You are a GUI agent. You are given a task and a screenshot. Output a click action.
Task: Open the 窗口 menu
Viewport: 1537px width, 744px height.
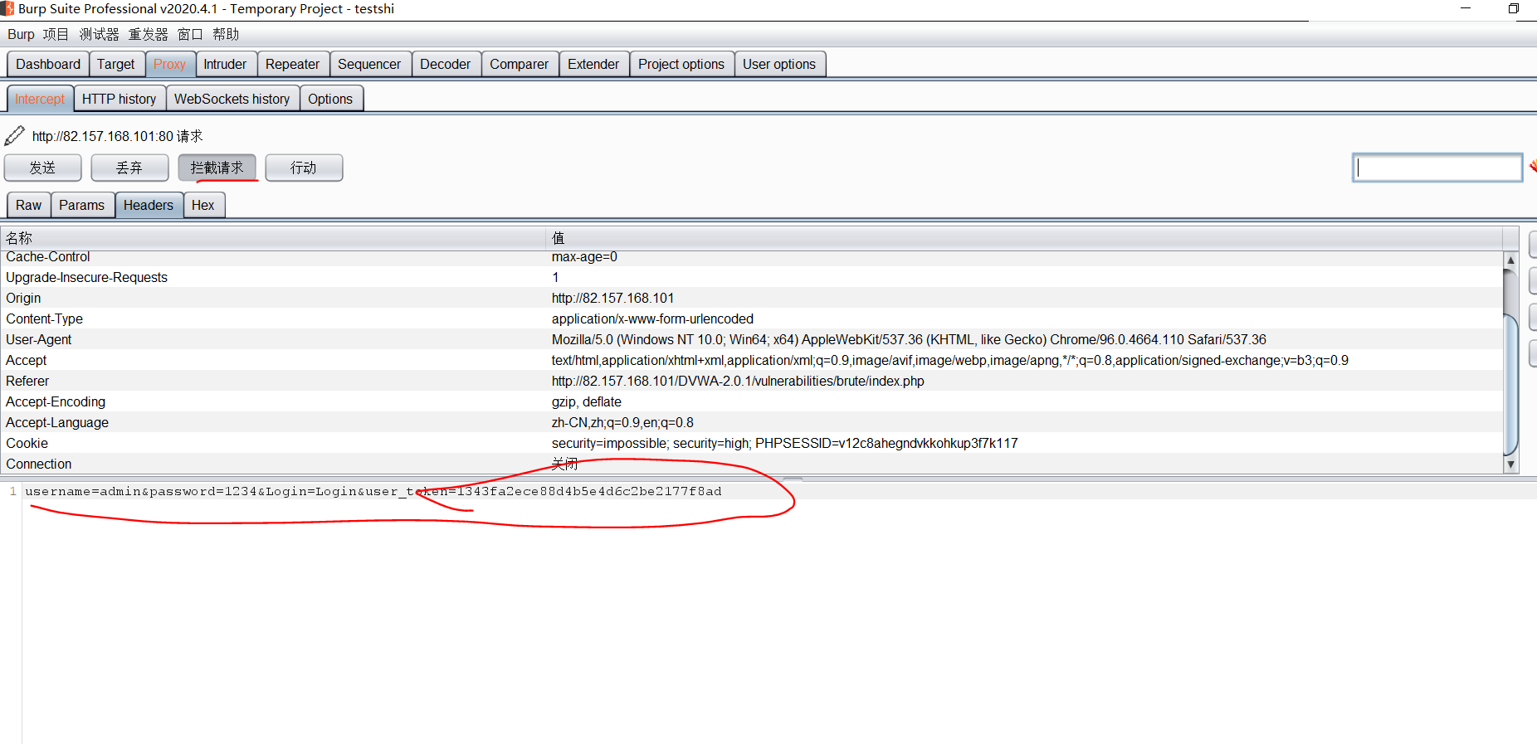pyautogui.click(x=190, y=34)
